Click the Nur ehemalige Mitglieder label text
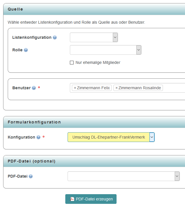 tap(98, 63)
